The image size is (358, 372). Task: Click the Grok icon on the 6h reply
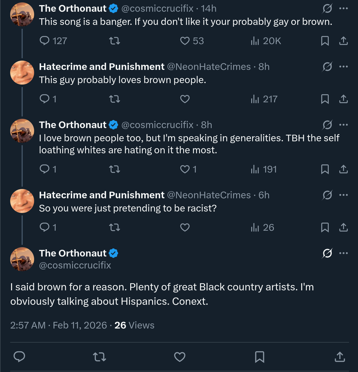(x=327, y=195)
